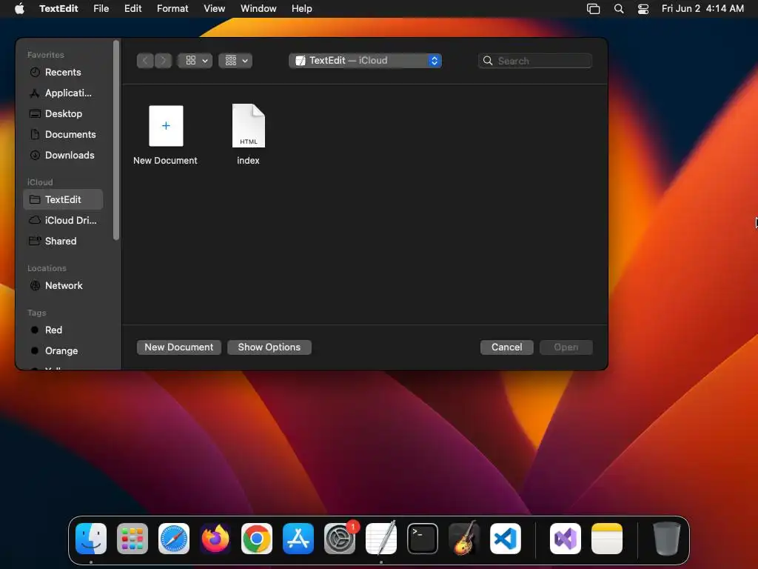Screen dimensions: 758x569
Task: Open Visual Studio Code from the Dock
Action: [506, 539]
